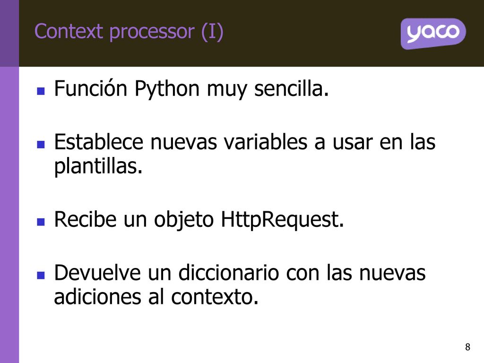The image size is (484, 363).
Task: Click the word Python in first bullet
Action: (x=167, y=89)
